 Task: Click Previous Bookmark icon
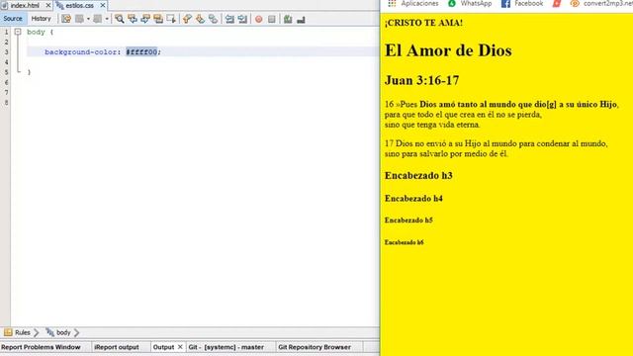pyautogui.click(x=187, y=19)
